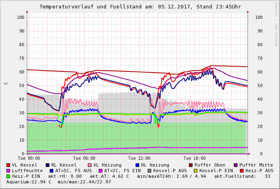Select the green Heiz-P EIN legend swatch
This screenshot has height=189, width=280.
(8, 176)
